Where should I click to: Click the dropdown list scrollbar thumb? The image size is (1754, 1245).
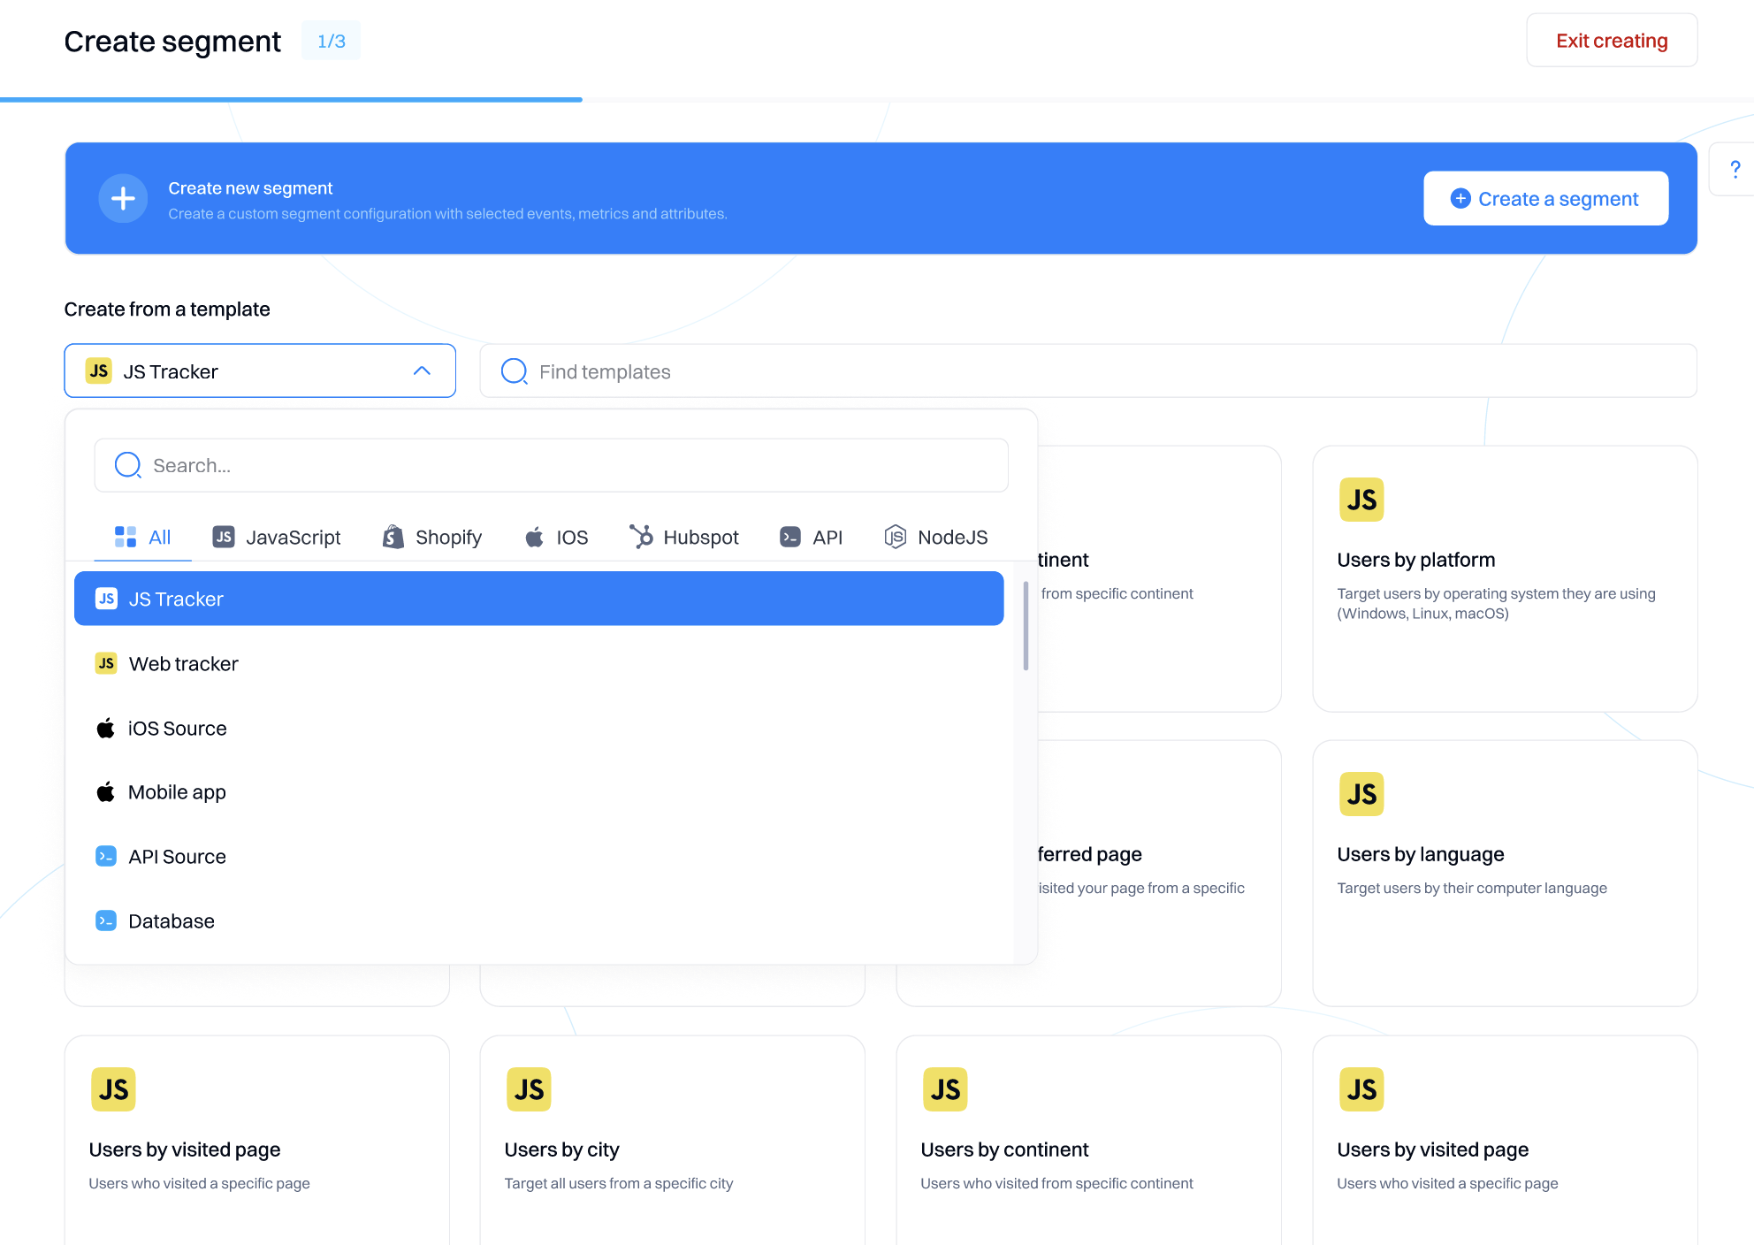1026,626
